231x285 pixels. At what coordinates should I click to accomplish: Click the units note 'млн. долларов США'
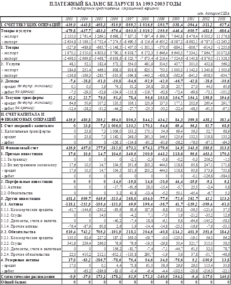[x=213, y=14]
